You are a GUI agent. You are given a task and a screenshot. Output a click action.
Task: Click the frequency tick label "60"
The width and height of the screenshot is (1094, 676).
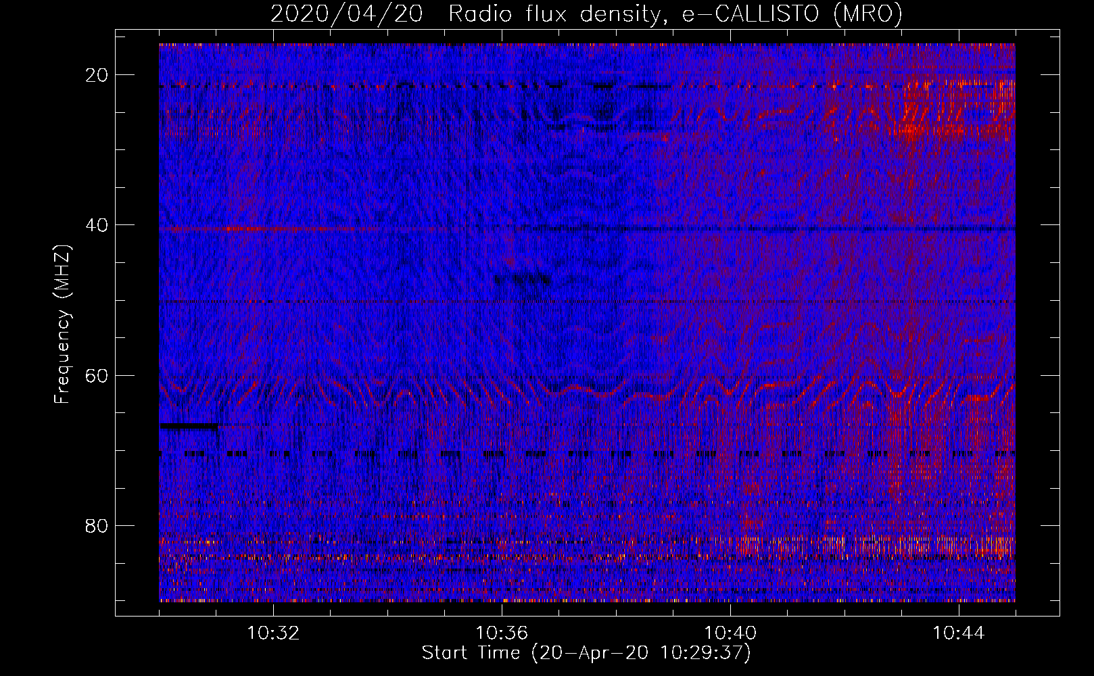tap(97, 375)
